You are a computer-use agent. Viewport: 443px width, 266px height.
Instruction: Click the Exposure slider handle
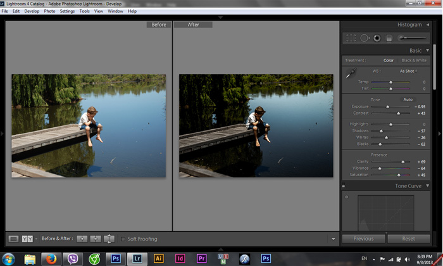(387, 107)
